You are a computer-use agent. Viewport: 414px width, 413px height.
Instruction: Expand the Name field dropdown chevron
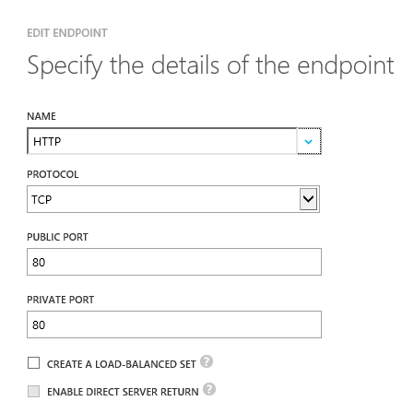pos(309,141)
